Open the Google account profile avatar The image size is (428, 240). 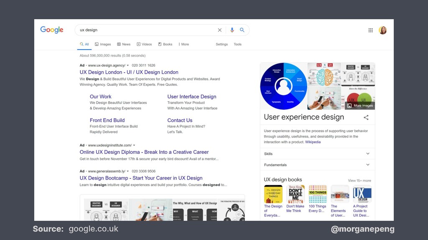(383, 30)
